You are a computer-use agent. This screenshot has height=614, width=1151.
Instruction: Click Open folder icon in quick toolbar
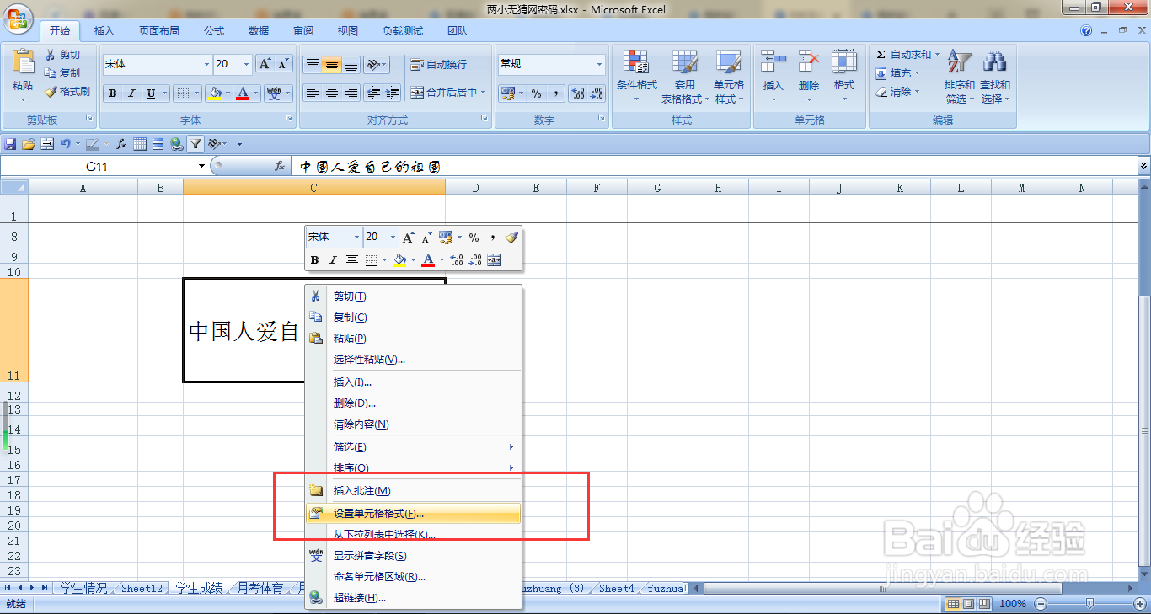(29, 144)
